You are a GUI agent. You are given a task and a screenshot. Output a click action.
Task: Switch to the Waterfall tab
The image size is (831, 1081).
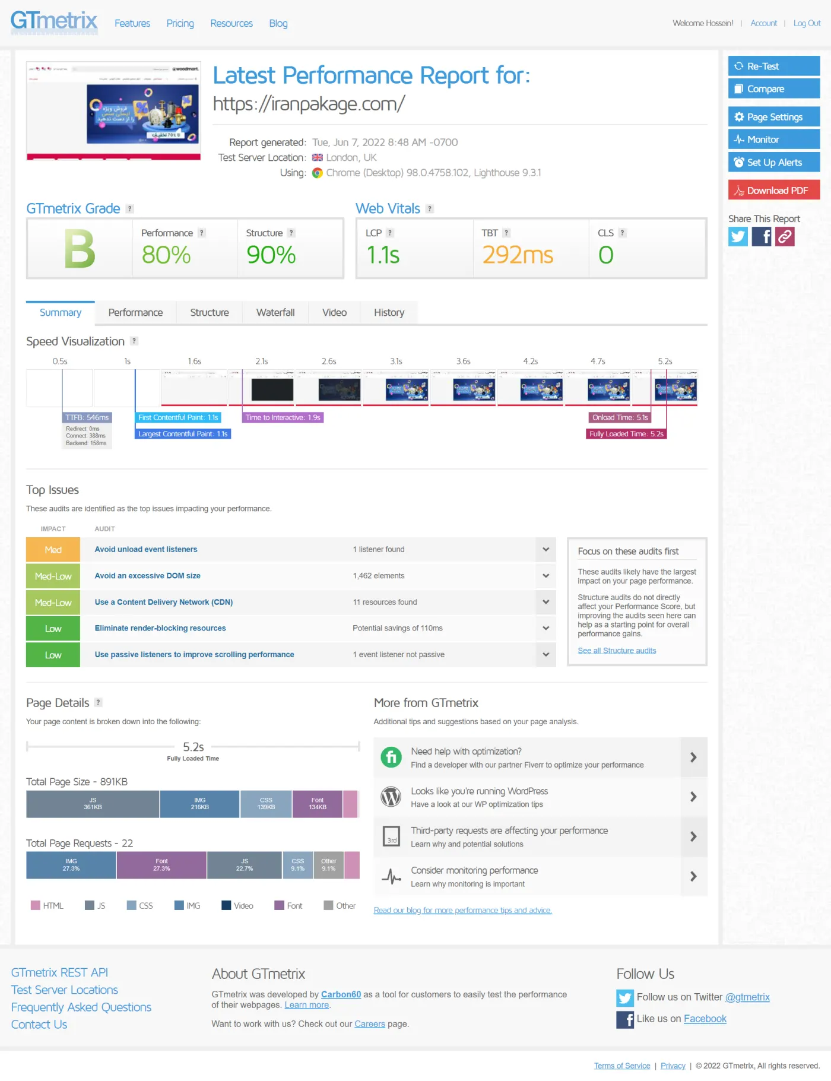(x=275, y=313)
